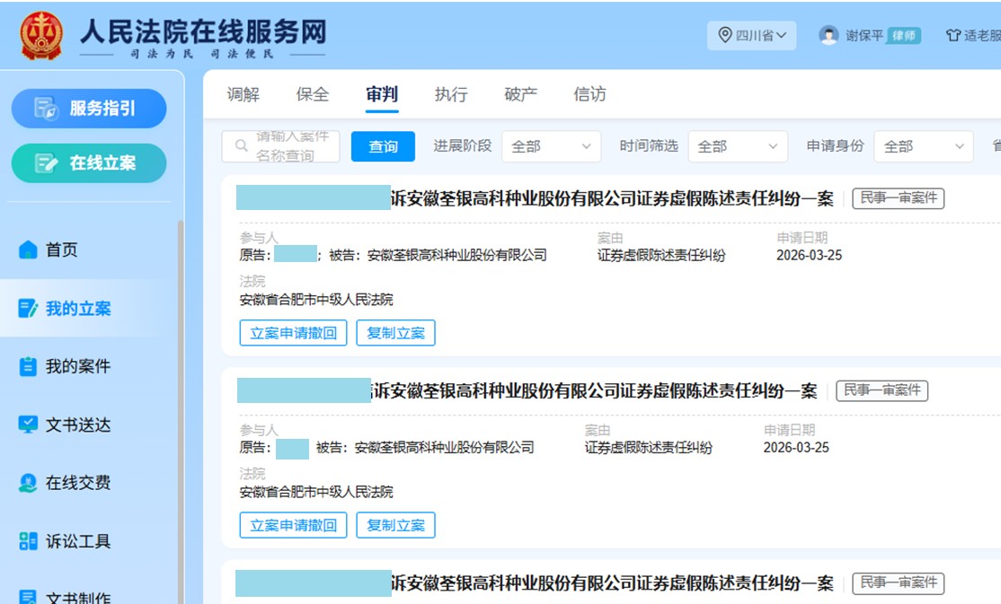Click 安徽省合肥市中级人民法院 in first case
This screenshot has height=604, width=1001.
(x=316, y=300)
